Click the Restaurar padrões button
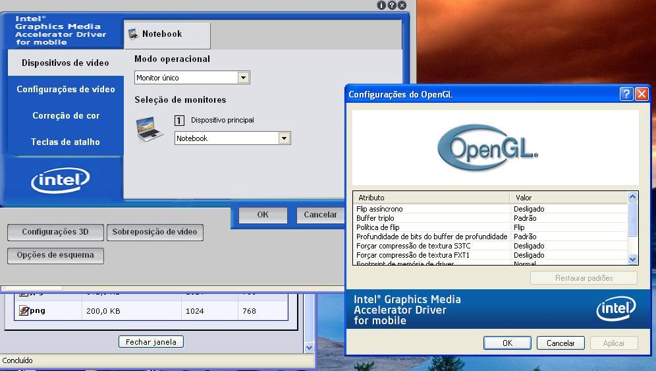 point(584,278)
